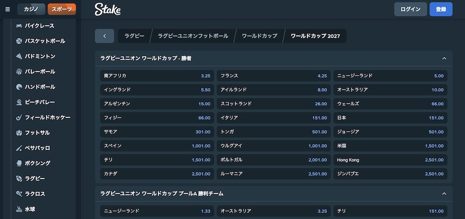The image size is (465, 219).
Task: Select サモア at 301.00 odds
Action: click(x=157, y=132)
